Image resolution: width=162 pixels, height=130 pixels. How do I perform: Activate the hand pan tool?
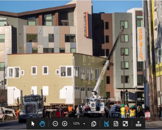click(42, 124)
